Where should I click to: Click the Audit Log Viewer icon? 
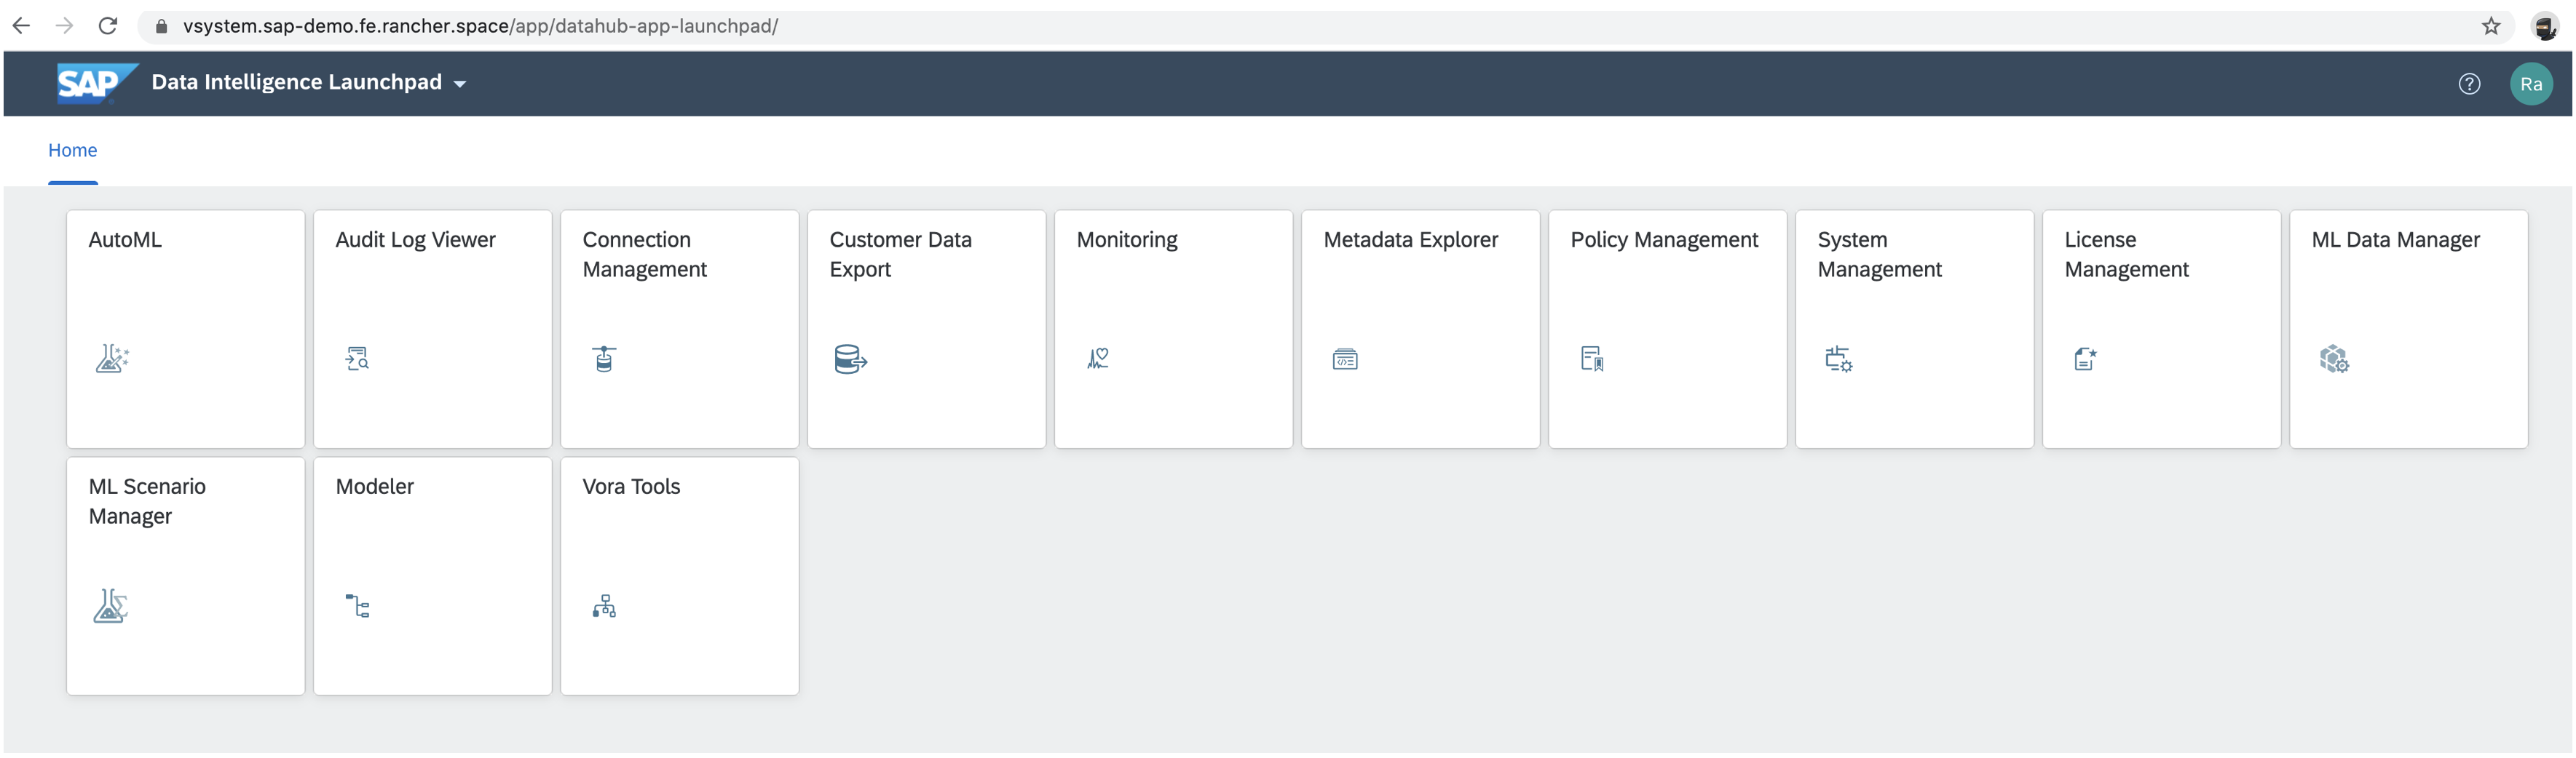(x=357, y=359)
